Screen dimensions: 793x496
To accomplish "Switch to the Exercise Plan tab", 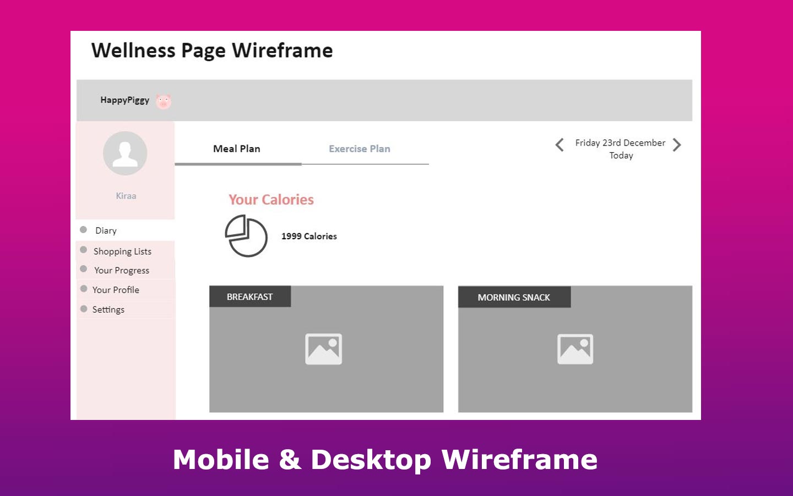I will point(360,149).
